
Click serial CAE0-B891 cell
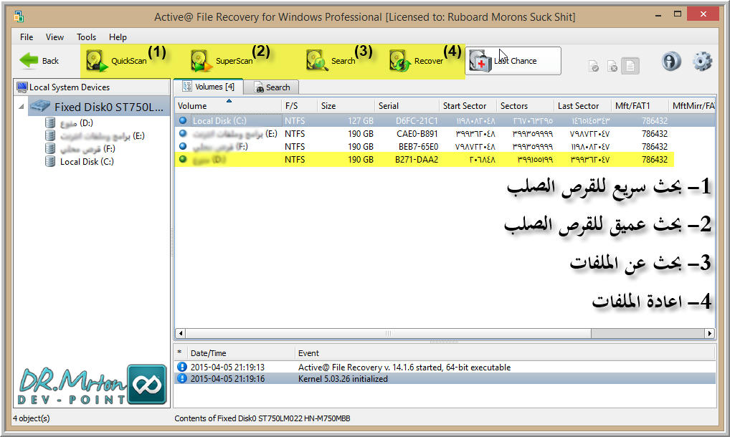coord(417,134)
